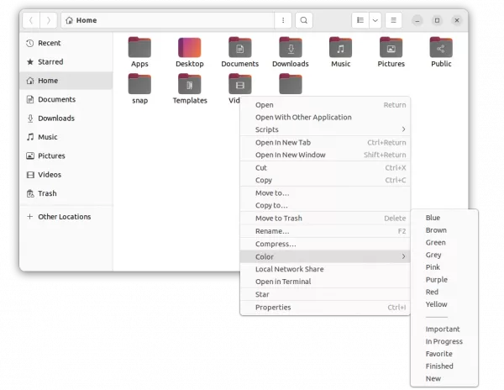Switch to list view with toolbar icon
Screen dimensions: 504x390
pyautogui.click(x=360, y=20)
